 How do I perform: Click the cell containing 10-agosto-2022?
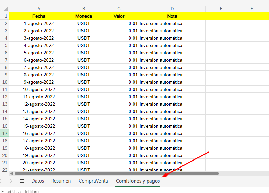pos(39,89)
